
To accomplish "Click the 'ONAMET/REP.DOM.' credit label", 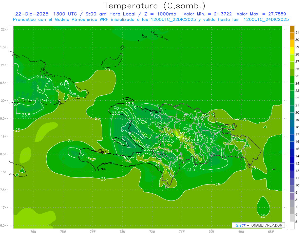I will pyautogui.click(x=267, y=225).
